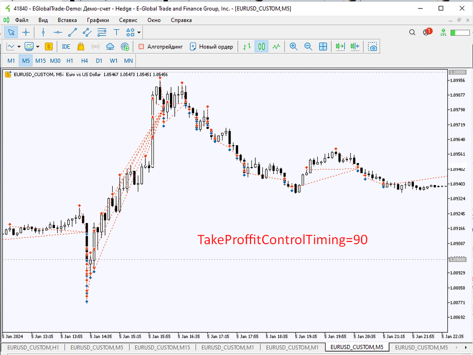The image size is (473, 355).
Task: Open the indicators list icon
Action: tap(29, 47)
